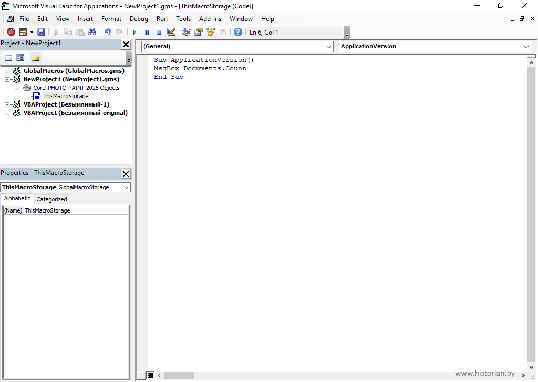Save the project with the floppy disk icon

point(41,33)
